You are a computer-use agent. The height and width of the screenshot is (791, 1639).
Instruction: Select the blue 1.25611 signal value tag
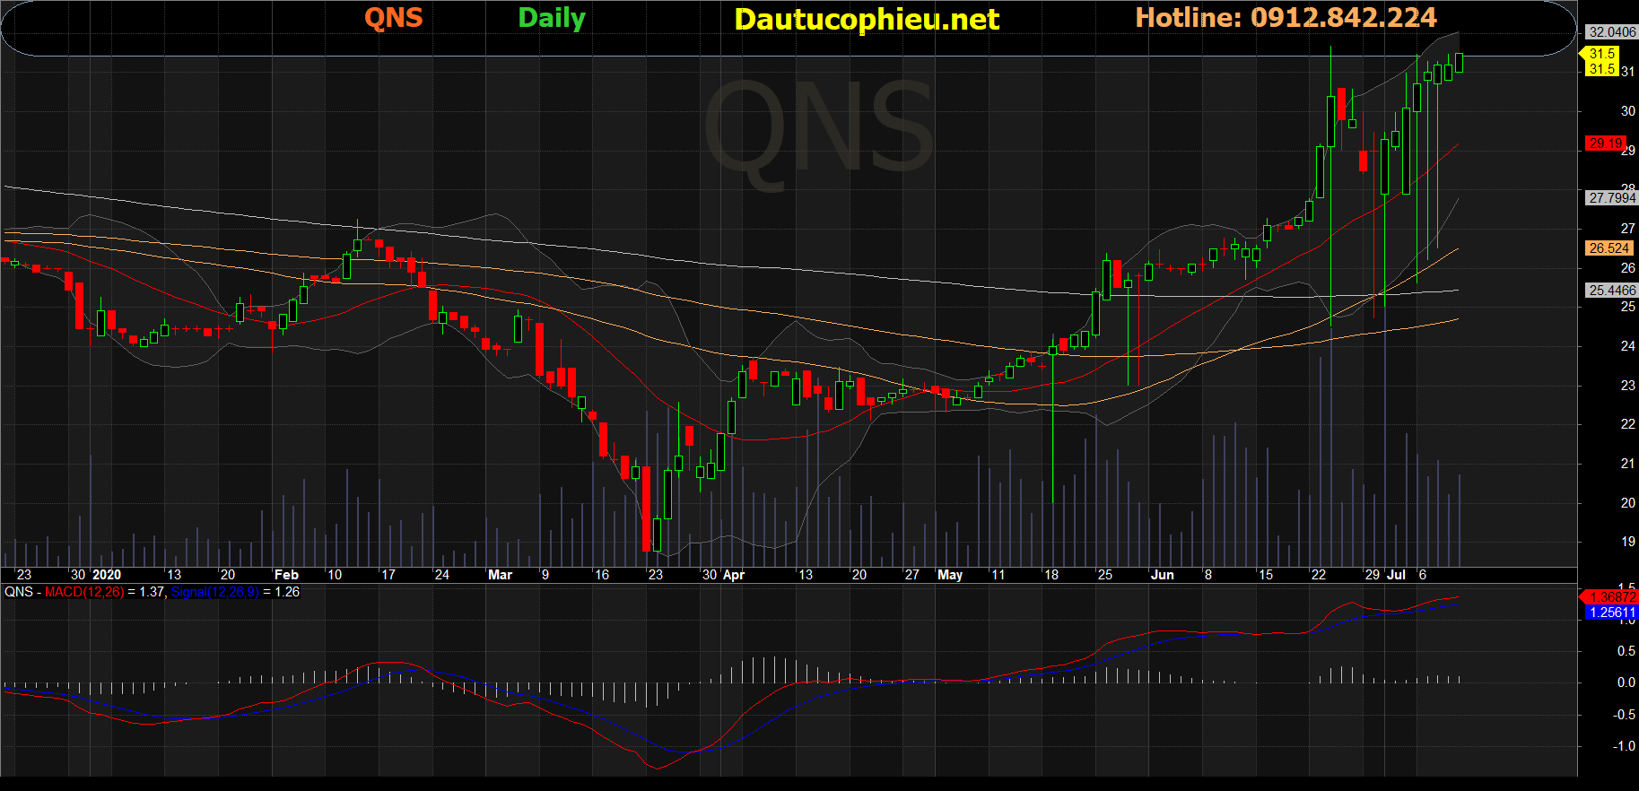point(1612,613)
